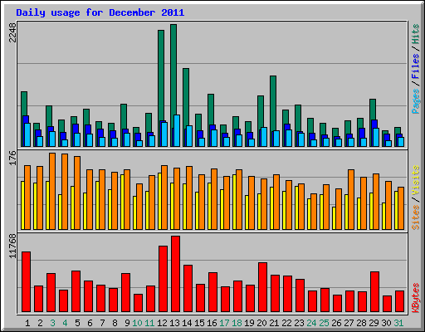Select the orange bar for day 27

coord(351,199)
